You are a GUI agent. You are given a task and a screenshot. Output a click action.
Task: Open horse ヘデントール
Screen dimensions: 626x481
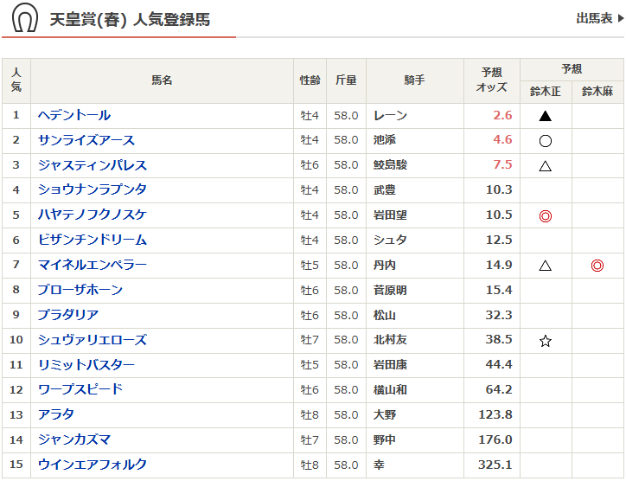pyautogui.click(x=74, y=115)
